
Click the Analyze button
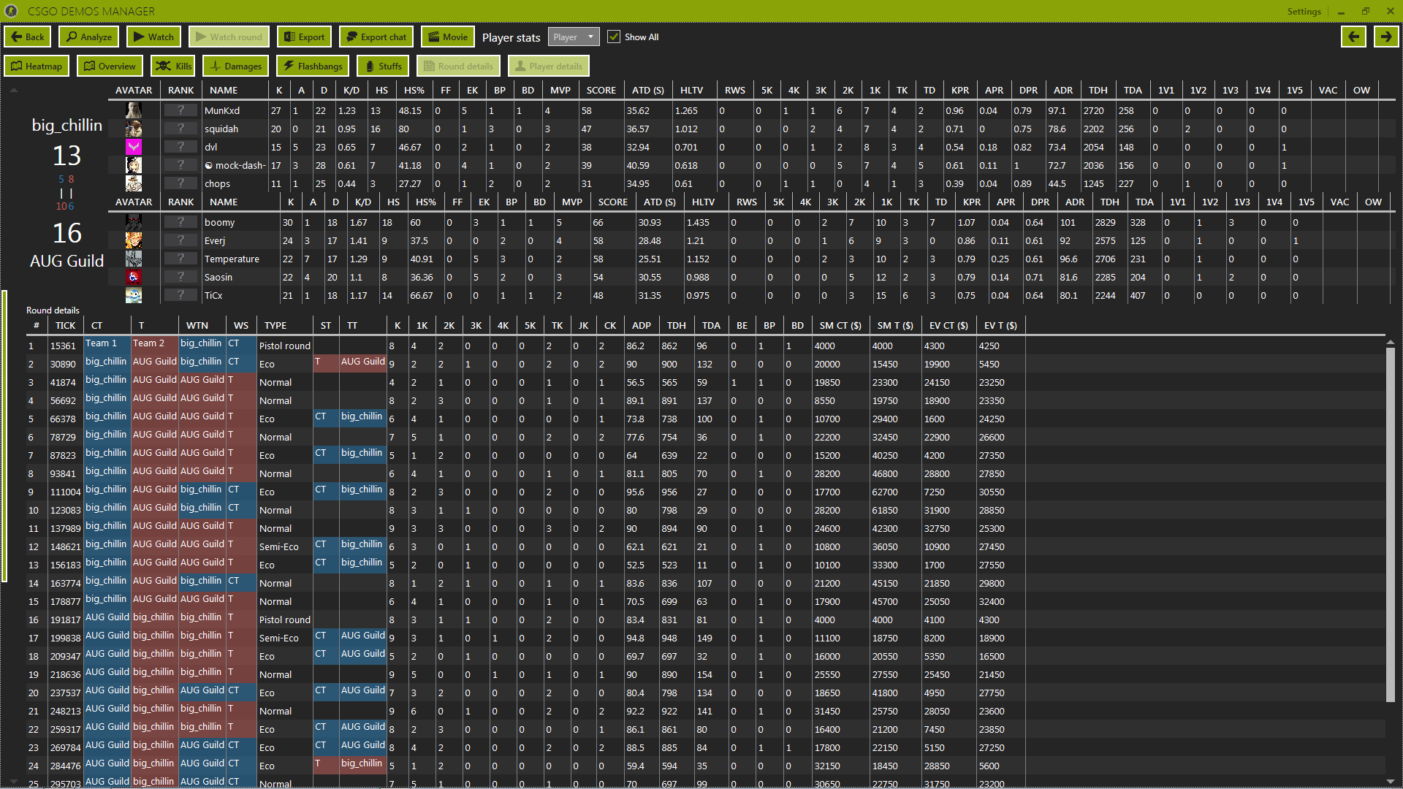(89, 37)
